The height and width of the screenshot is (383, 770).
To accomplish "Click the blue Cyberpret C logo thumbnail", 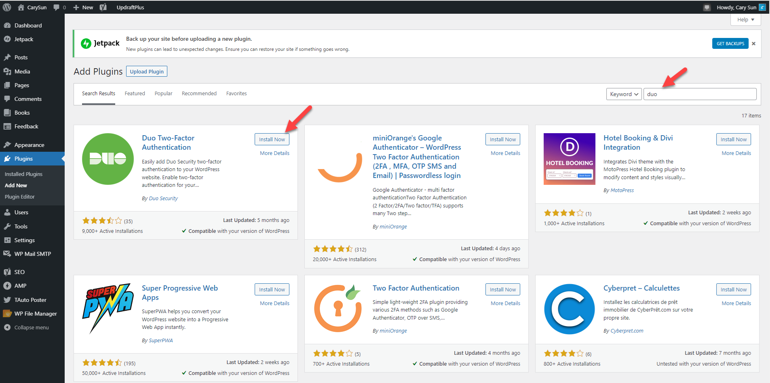I will (x=569, y=309).
